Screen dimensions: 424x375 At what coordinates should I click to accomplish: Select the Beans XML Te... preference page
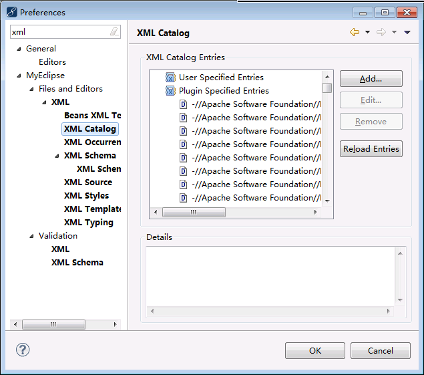coord(93,116)
